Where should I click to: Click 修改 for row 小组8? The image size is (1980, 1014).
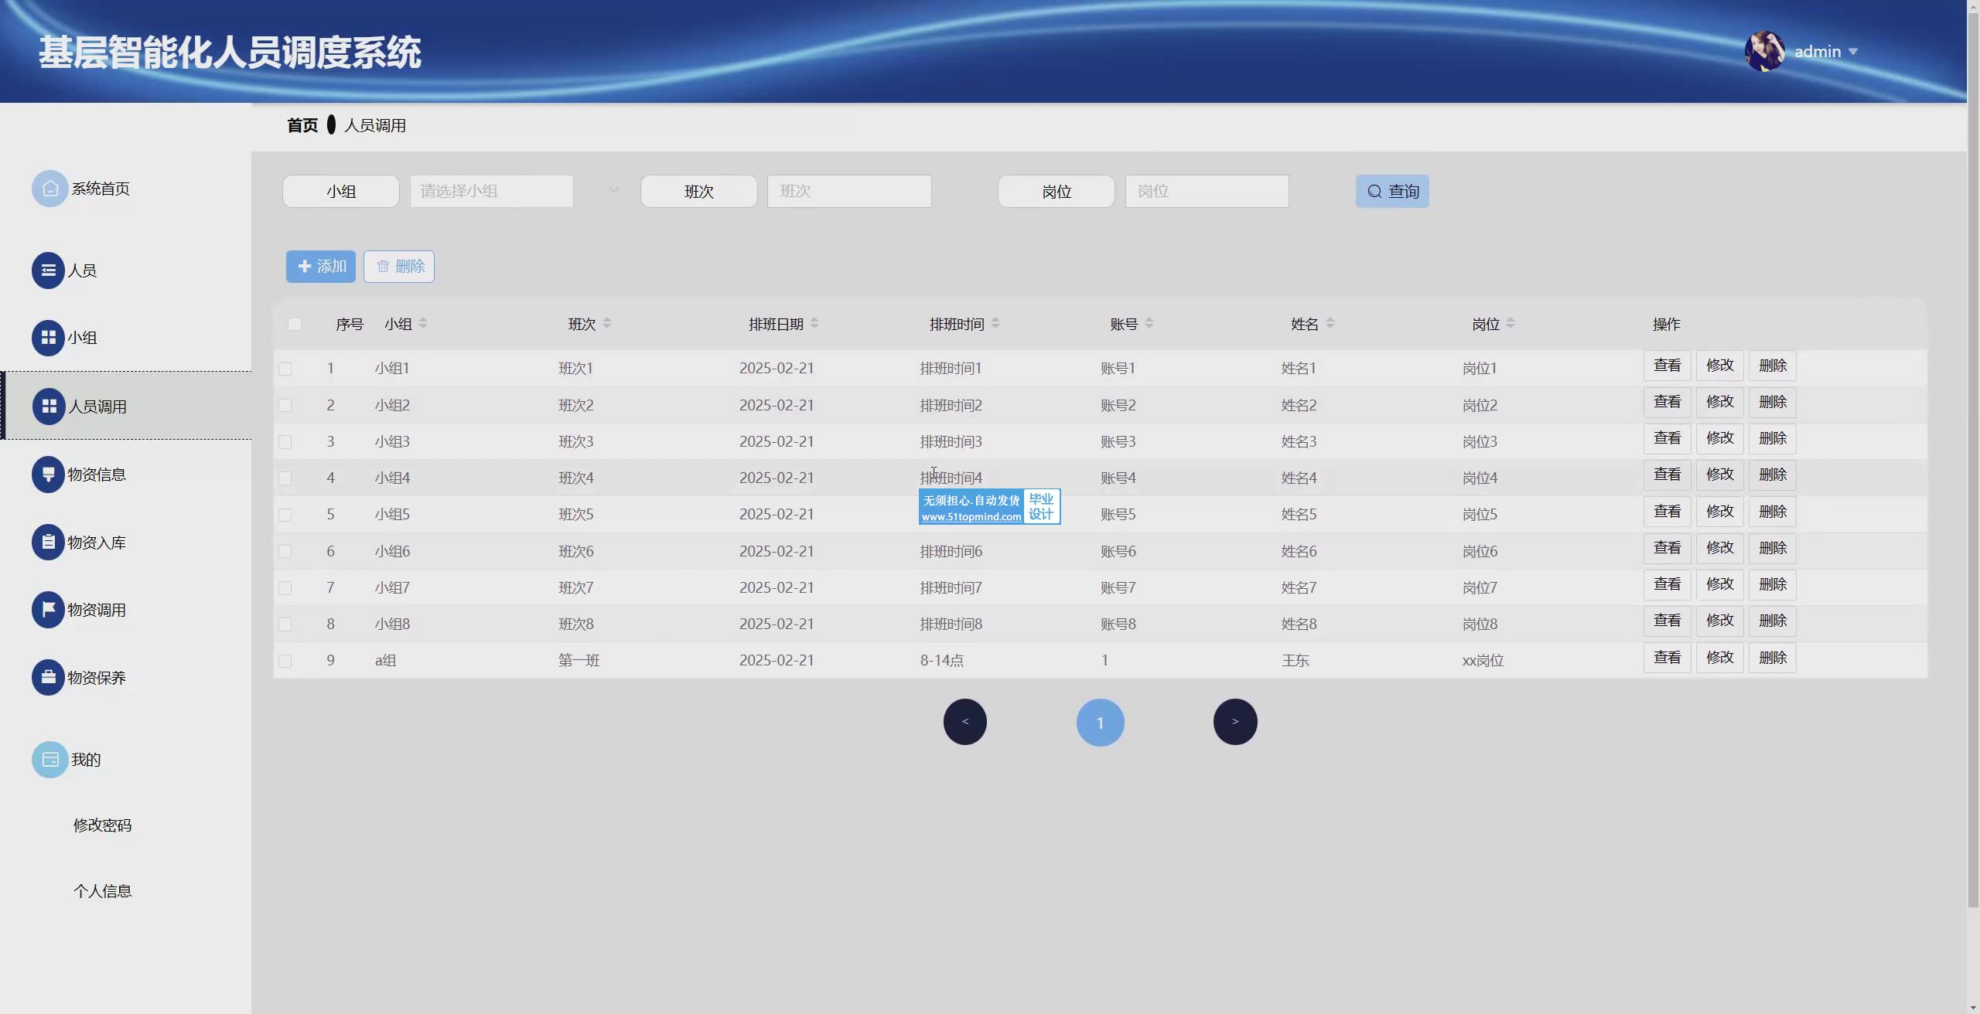click(1720, 621)
